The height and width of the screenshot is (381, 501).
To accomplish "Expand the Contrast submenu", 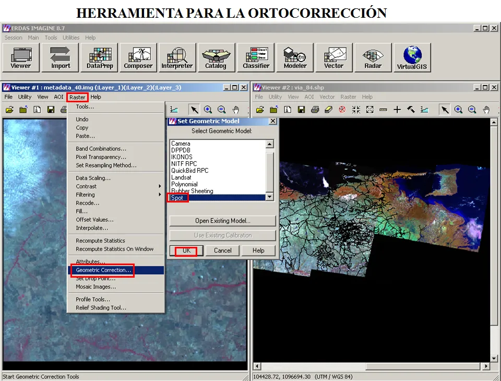I will pos(116,186).
